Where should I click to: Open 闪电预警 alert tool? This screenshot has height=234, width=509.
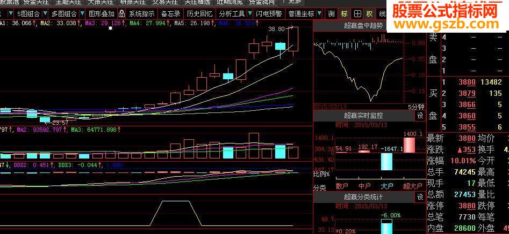pyautogui.click(x=268, y=13)
